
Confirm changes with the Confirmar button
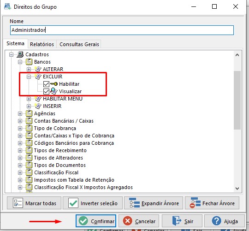(x=96, y=221)
